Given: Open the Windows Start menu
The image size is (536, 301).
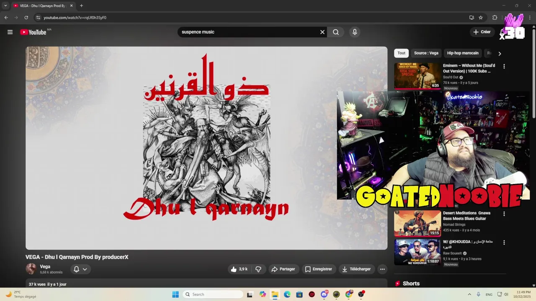Looking at the screenshot, I should click(175, 294).
